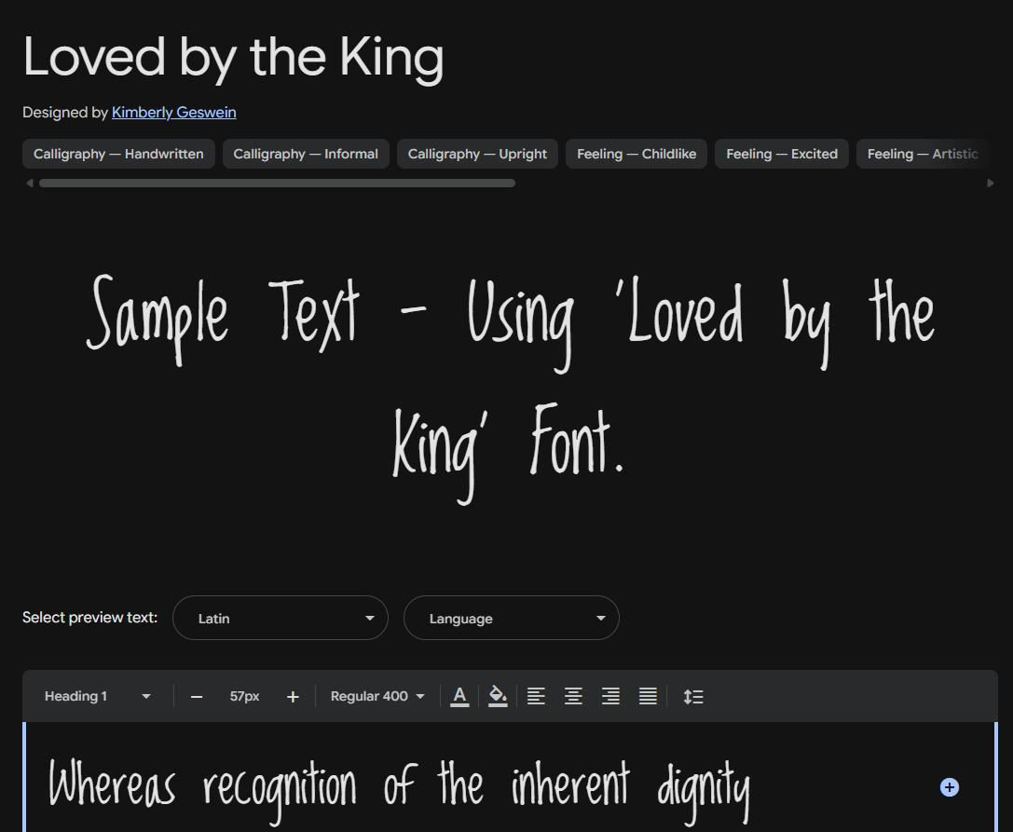Align text left
1013x832 pixels.
[536, 696]
